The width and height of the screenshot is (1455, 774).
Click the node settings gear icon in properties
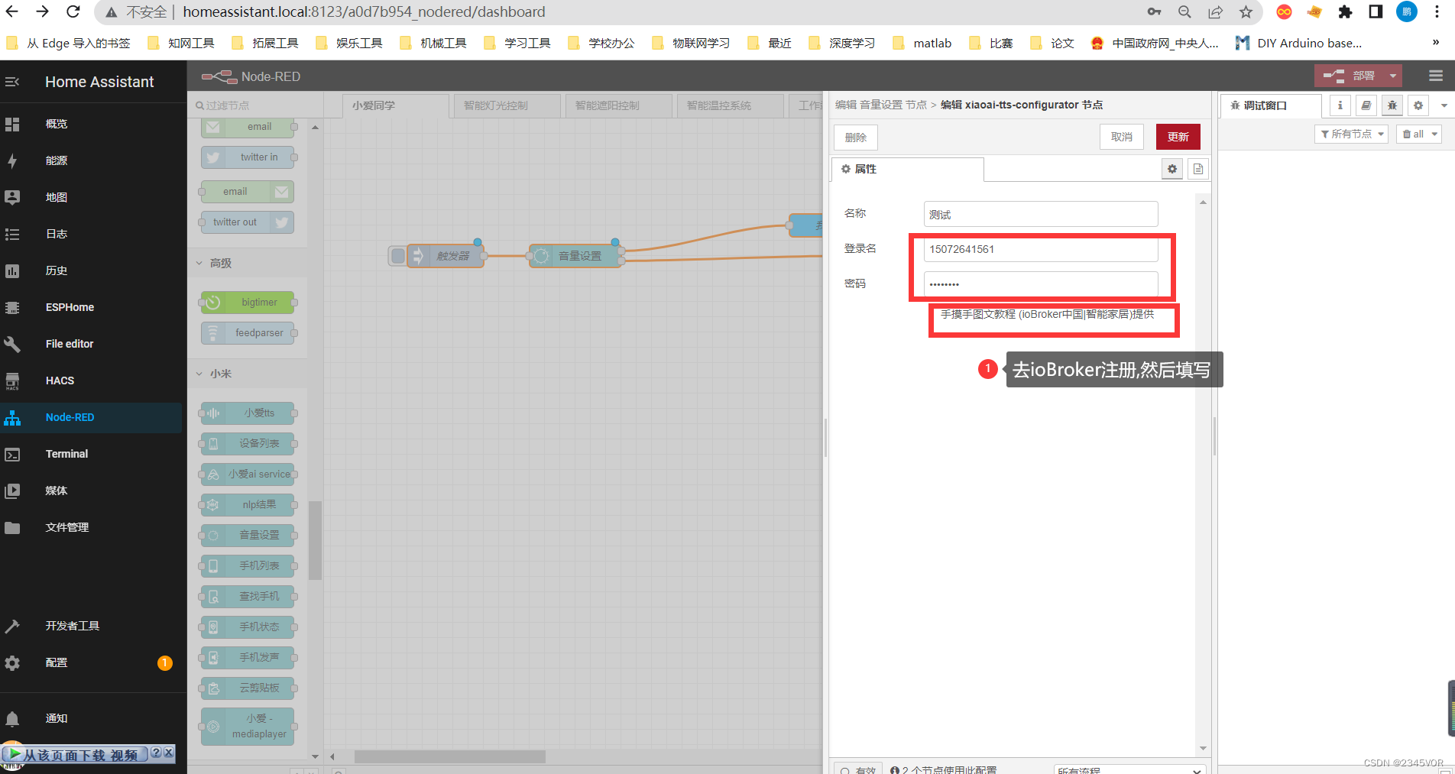tap(1172, 169)
